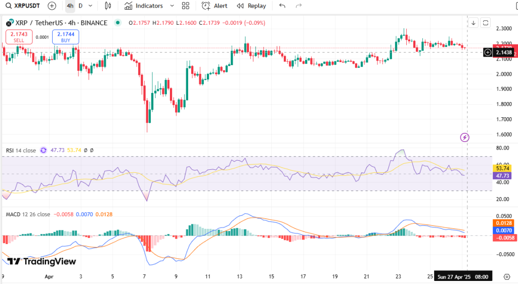Redo the chart action
Image resolution: width=518 pixels, height=284 pixels.
(298, 6)
